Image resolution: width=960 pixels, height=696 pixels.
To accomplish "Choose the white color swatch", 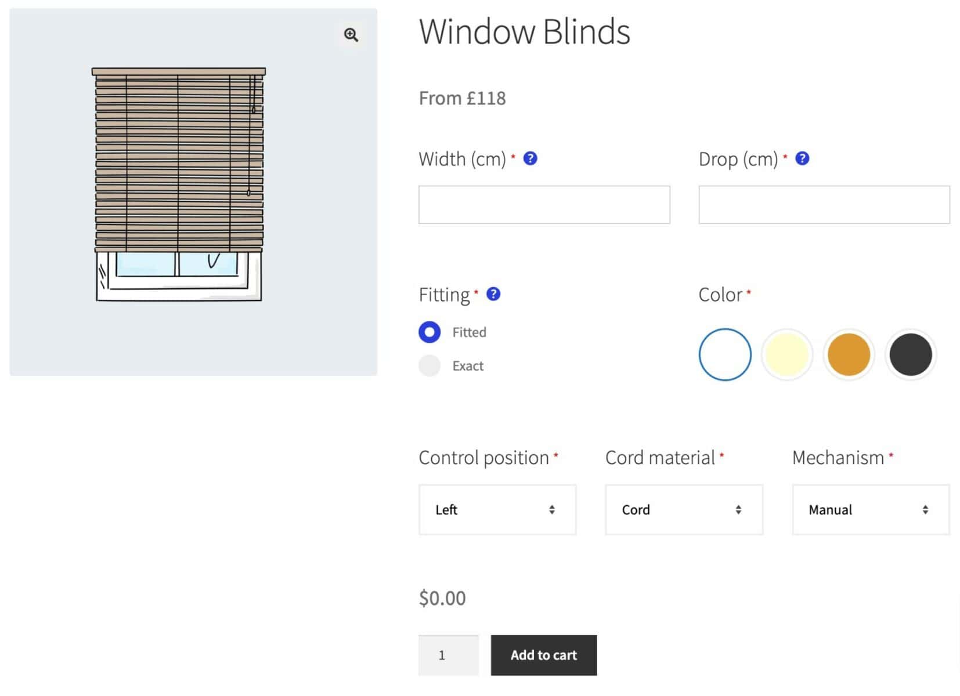I will click(725, 354).
